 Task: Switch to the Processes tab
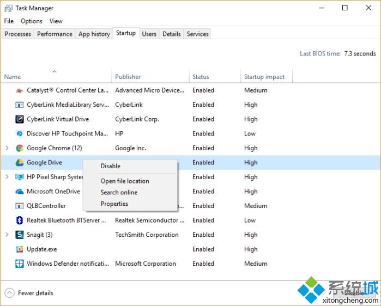point(18,34)
